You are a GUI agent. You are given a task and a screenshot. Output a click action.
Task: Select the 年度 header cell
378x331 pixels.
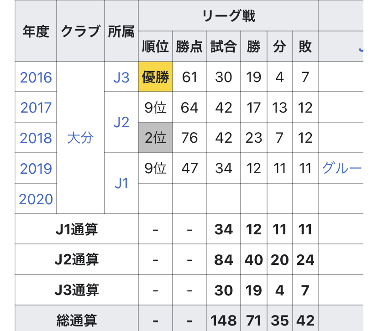click(36, 31)
